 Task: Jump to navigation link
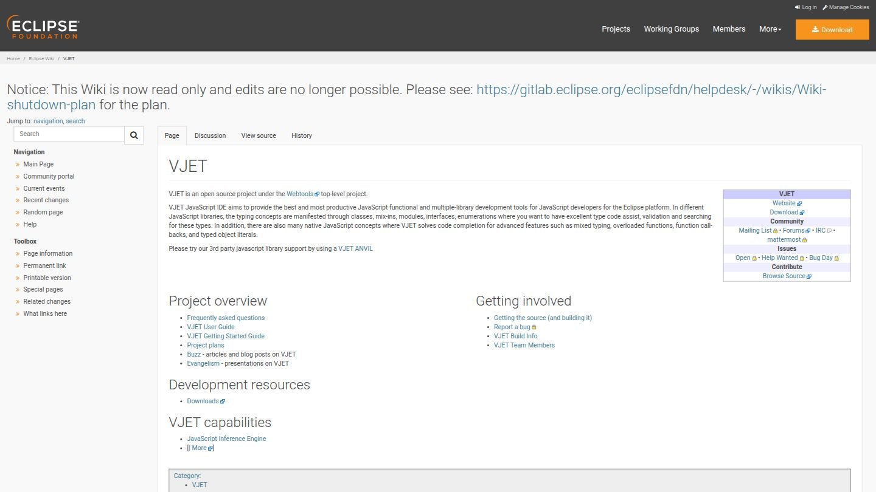(48, 121)
